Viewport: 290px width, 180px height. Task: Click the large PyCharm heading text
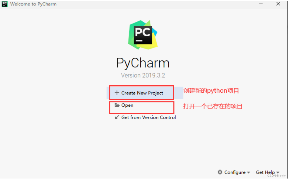pyautogui.click(x=143, y=63)
